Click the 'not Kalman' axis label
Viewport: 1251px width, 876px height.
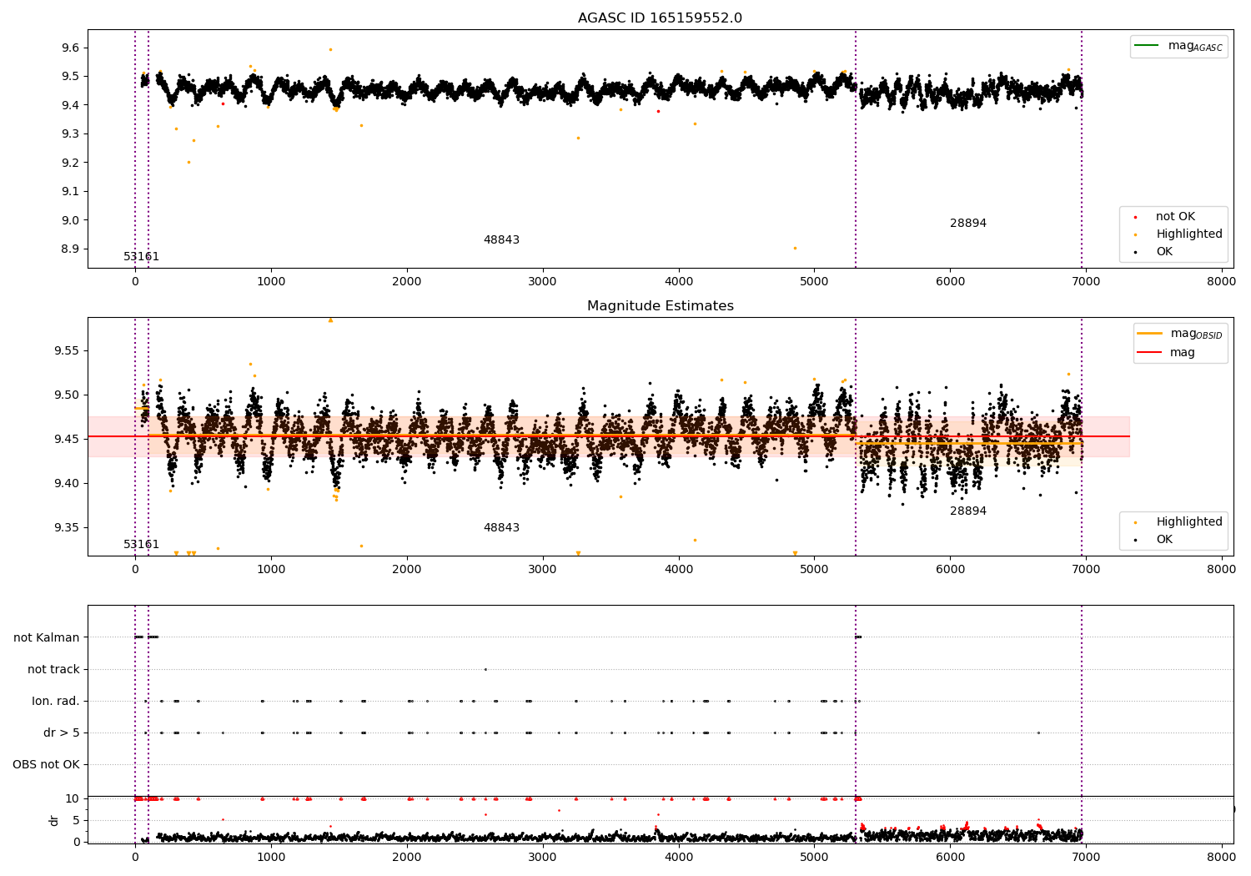pos(47,638)
